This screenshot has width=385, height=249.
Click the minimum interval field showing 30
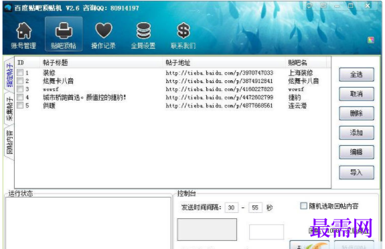point(231,207)
